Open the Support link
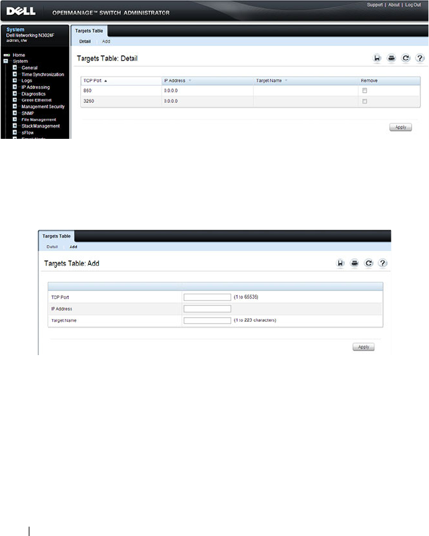429x536 pixels. coord(375,5)
